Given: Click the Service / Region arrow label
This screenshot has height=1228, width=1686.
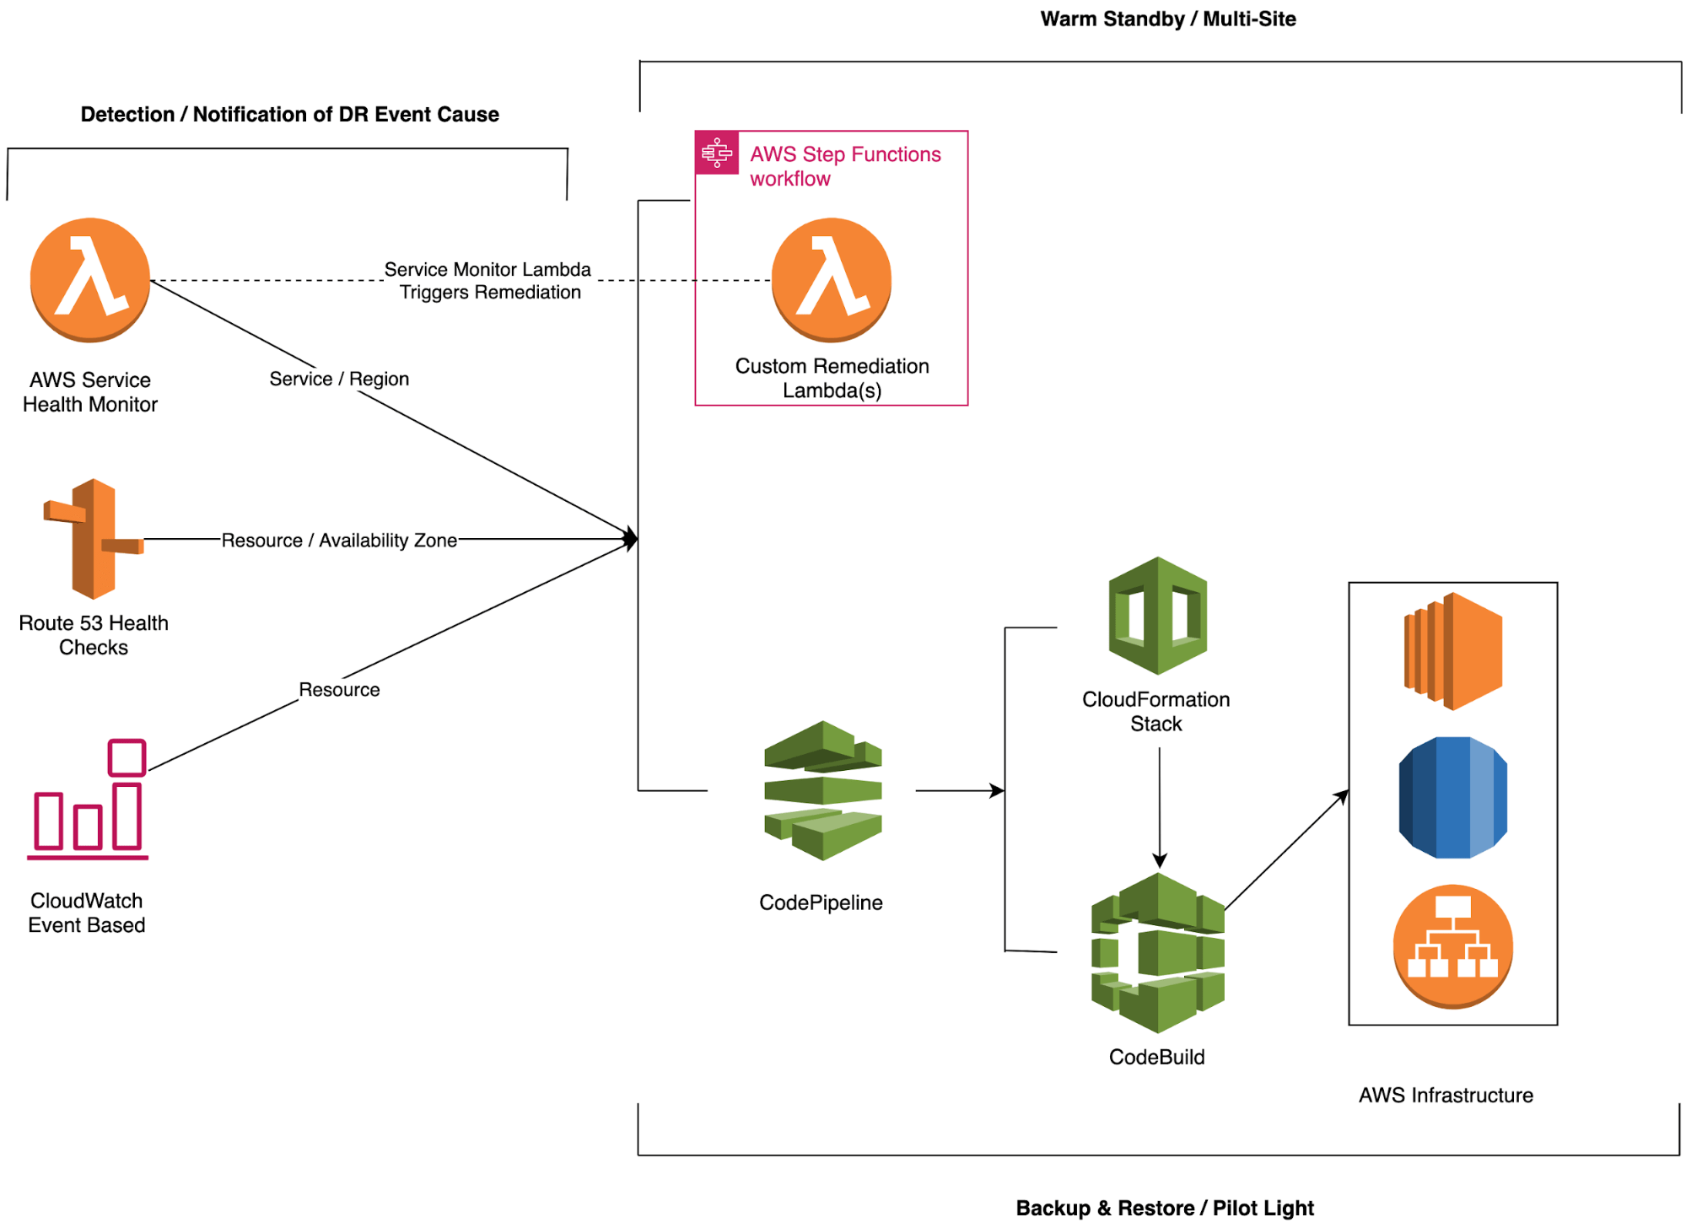Looking at the screenshot, I should [x=337, y=379].
